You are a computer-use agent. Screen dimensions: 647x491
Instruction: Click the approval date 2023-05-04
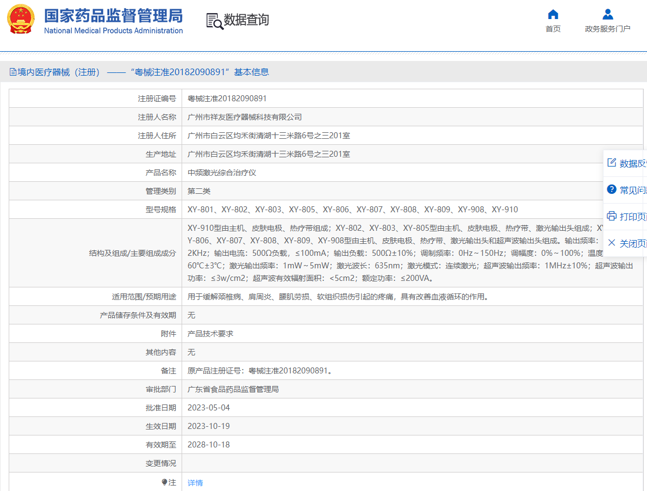208,408
